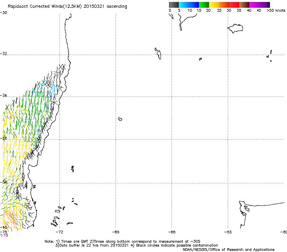Screen dimensions: 287x252
Task: Click the longitude label -66
Action: (x=172, y=232)
